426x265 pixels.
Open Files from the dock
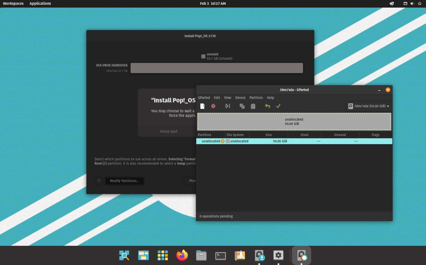click(201, 255)
